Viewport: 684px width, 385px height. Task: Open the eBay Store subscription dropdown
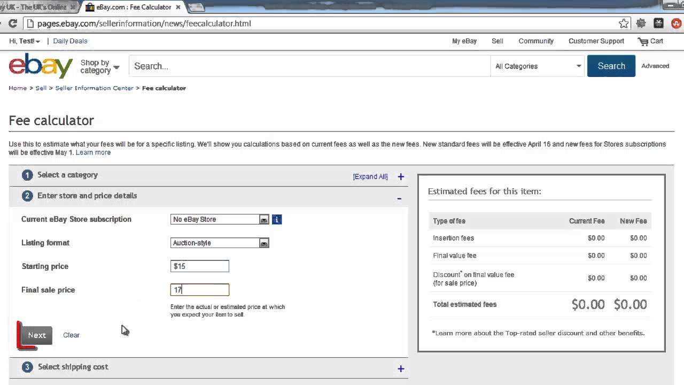[220, 219]
